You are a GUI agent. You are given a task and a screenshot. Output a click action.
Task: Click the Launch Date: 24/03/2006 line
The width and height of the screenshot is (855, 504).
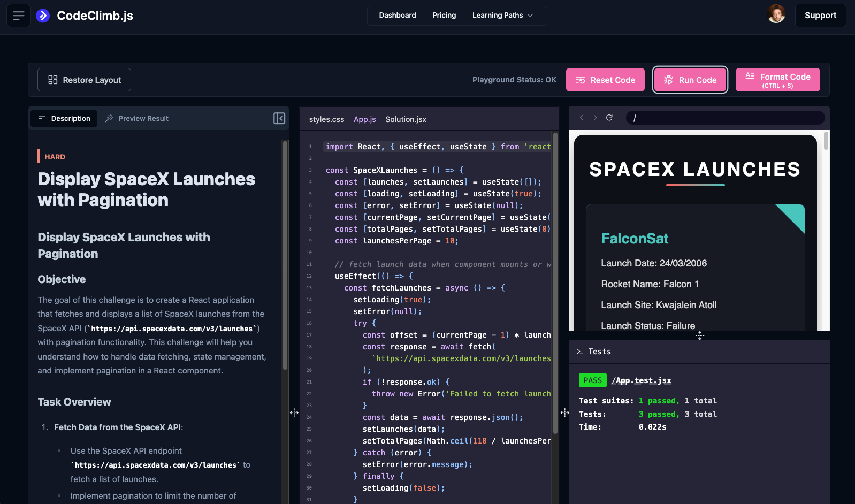tap(654, 263)
